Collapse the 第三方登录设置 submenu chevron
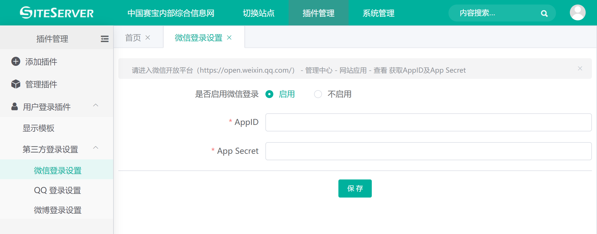This screenshot has width=597, height=234. click(96, 148)
